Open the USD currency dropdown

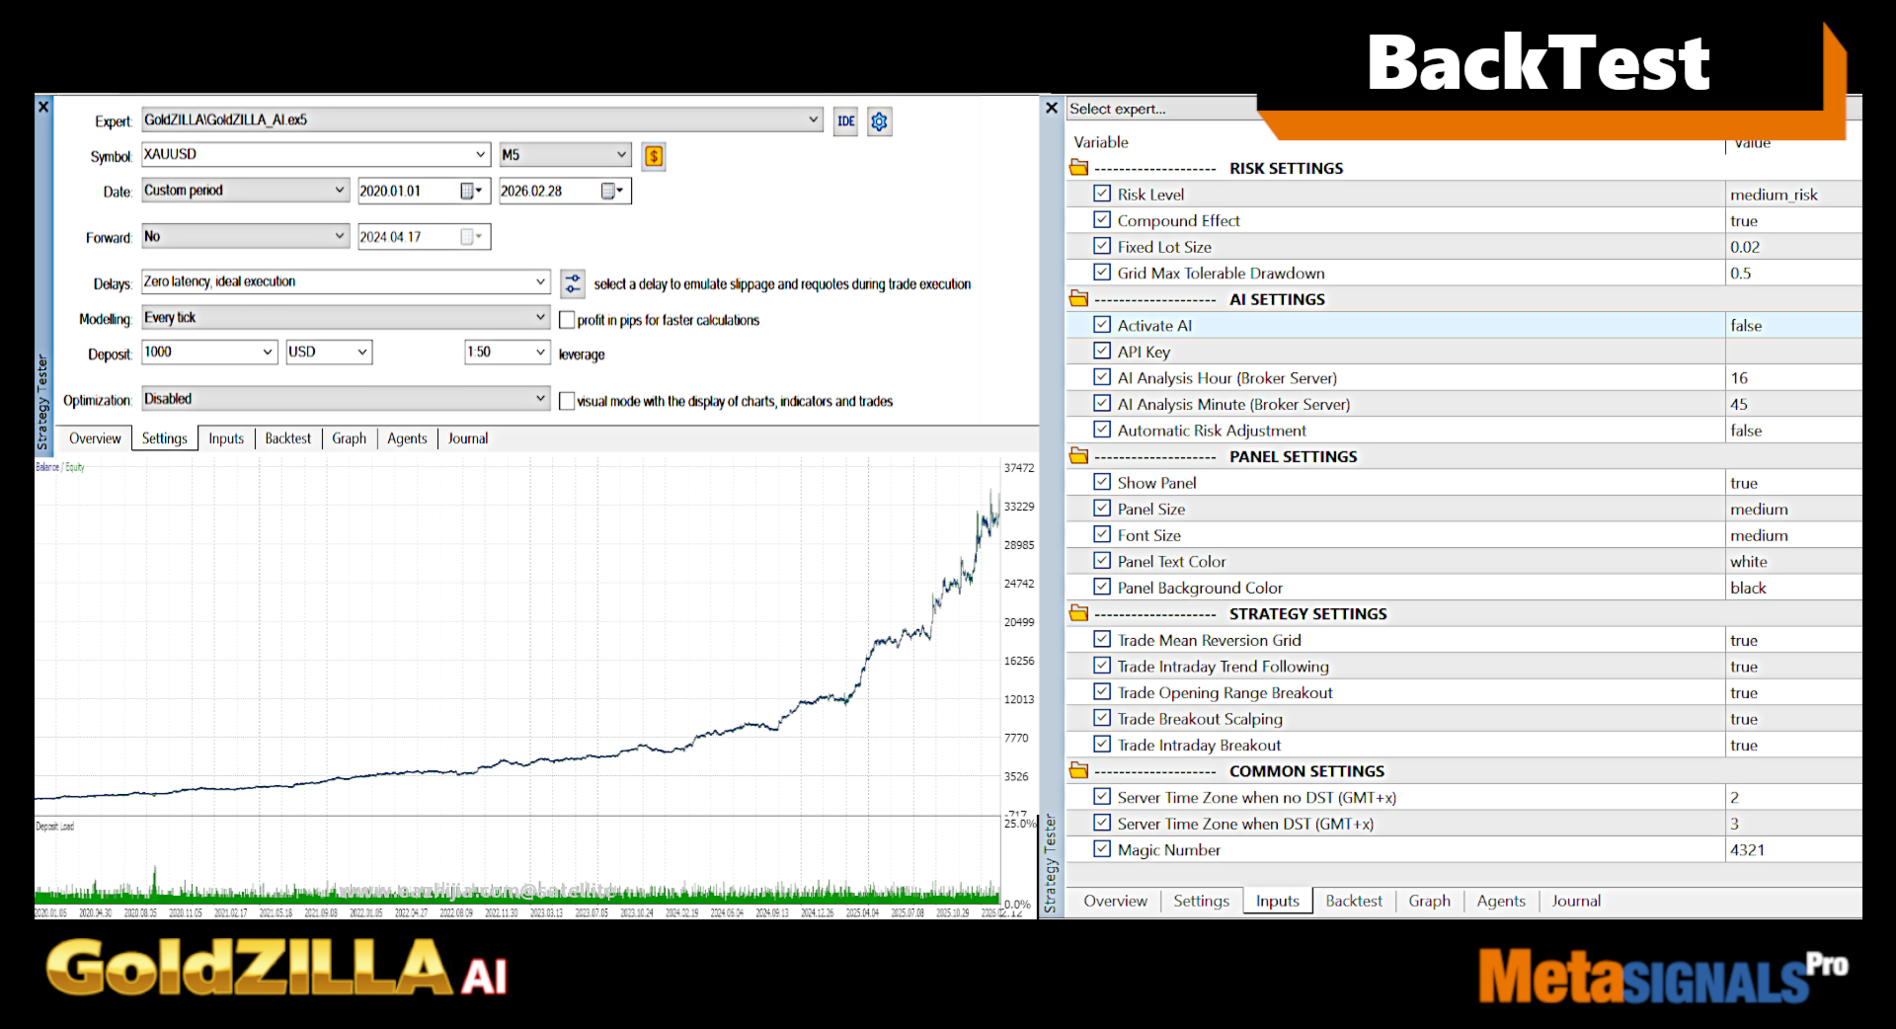pos(362,352)
